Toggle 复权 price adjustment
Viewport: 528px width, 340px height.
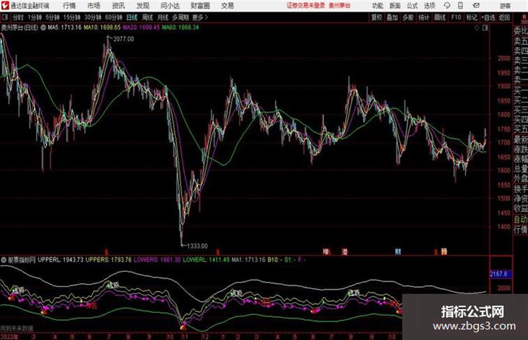pos(377,17)
